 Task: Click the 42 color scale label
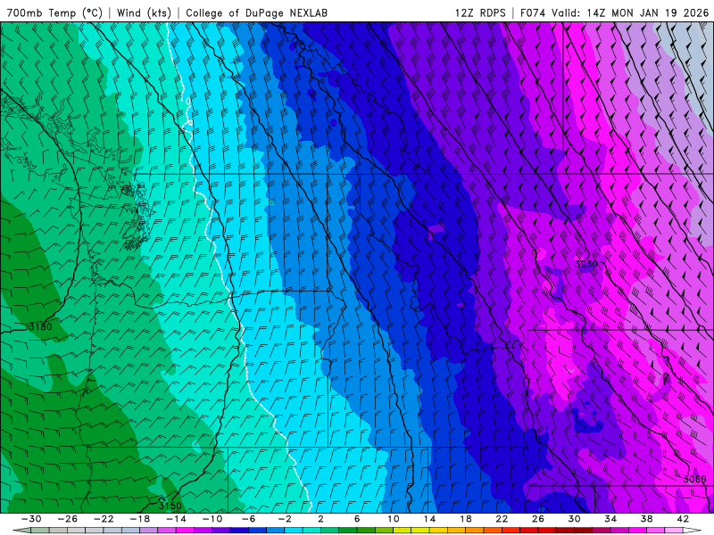coord(683,519)
